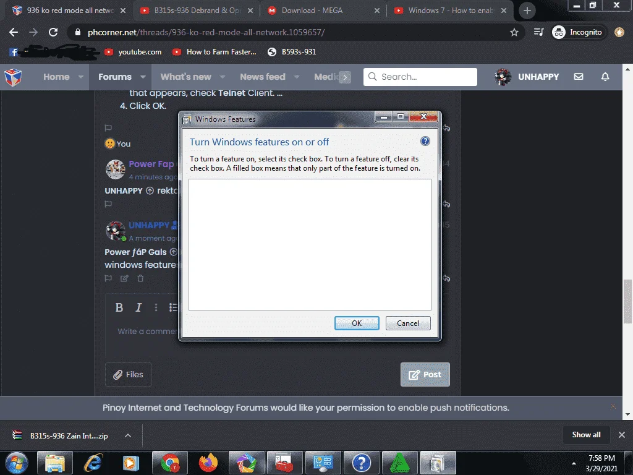Attach Files to the comment

tap(128, 374)
